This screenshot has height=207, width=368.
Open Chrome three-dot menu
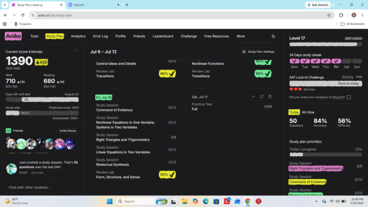click(x=362, y=15)
